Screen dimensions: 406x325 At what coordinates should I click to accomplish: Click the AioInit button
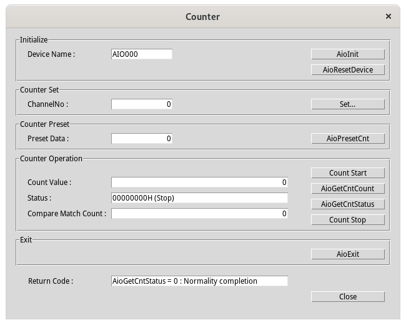347,54
